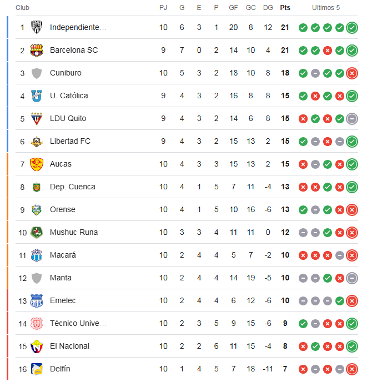Click the Independiente team badge icon
This screenshot has width=367, height=387.
37,27
